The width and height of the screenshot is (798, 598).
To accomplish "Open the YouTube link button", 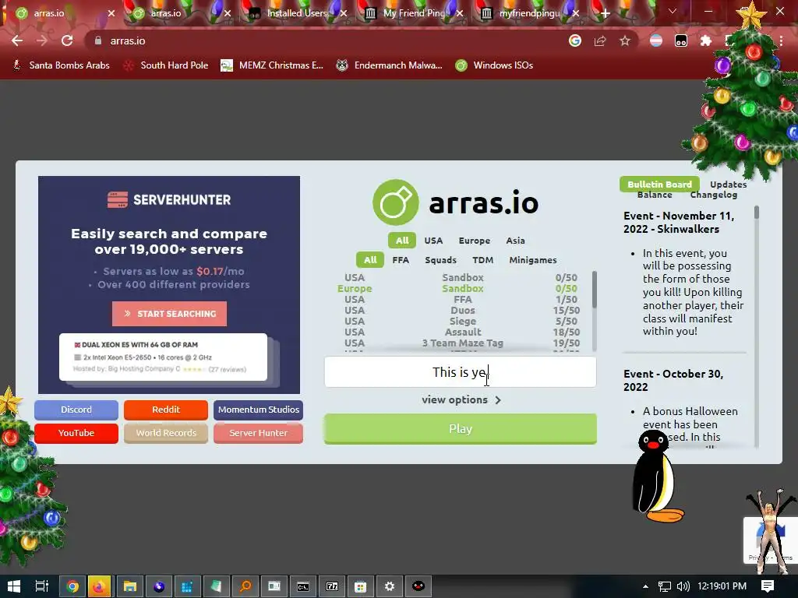I will pos(76,433).
